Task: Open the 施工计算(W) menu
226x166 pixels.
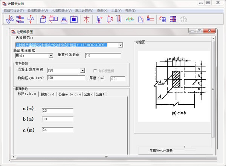Action: tap(84, 11)
